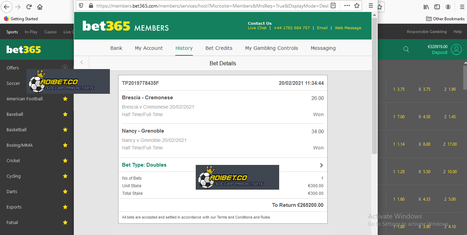This screenshot has width=467, height=235.
Task: Select In-Play in the top navigation
Action: pos(31,32)
